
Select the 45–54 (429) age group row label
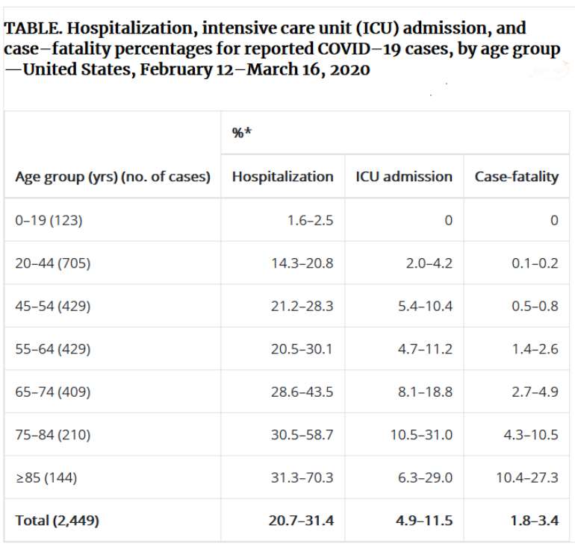52,306
